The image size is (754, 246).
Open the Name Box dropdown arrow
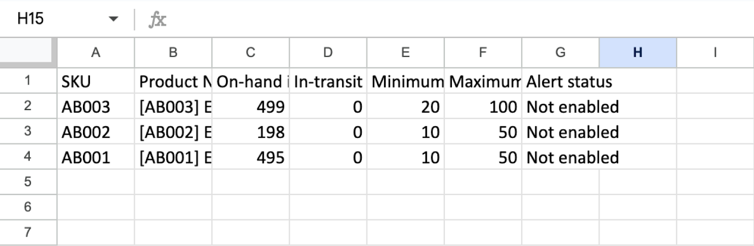113,19
